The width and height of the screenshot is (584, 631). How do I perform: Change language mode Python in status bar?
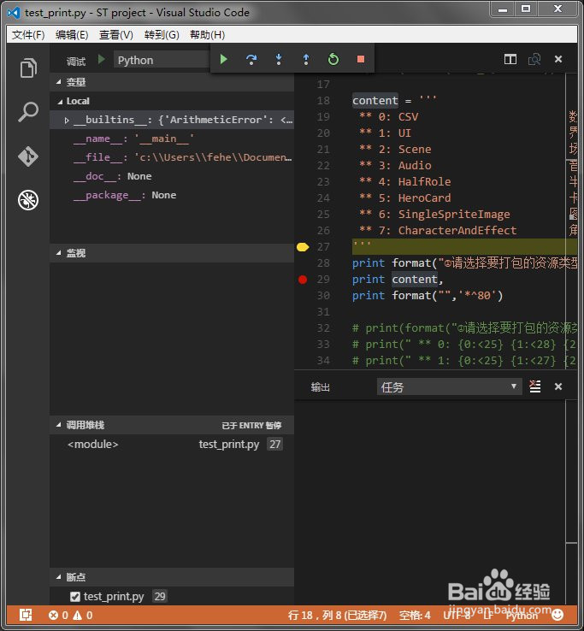(x=522, y=616)
